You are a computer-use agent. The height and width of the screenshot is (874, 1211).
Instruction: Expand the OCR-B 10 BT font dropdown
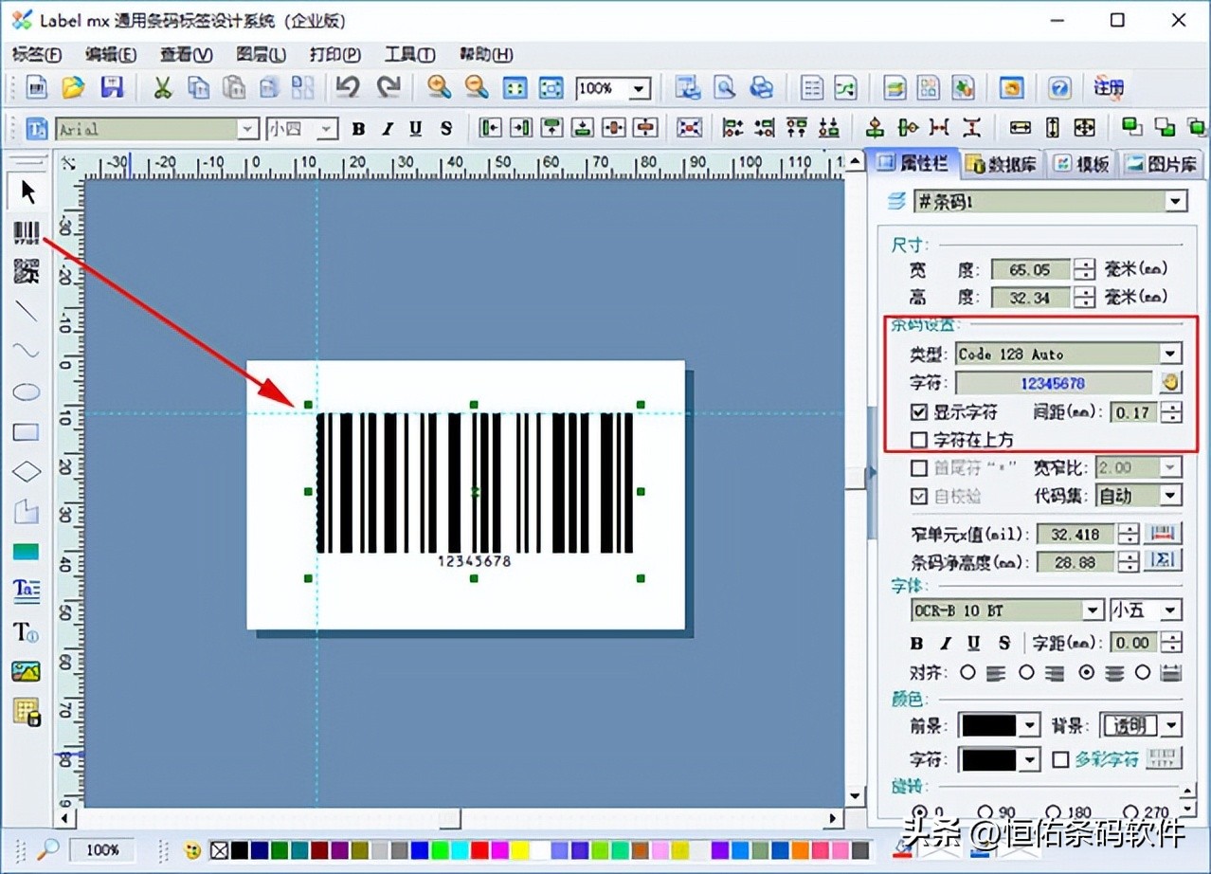(x=1094, y=610)
